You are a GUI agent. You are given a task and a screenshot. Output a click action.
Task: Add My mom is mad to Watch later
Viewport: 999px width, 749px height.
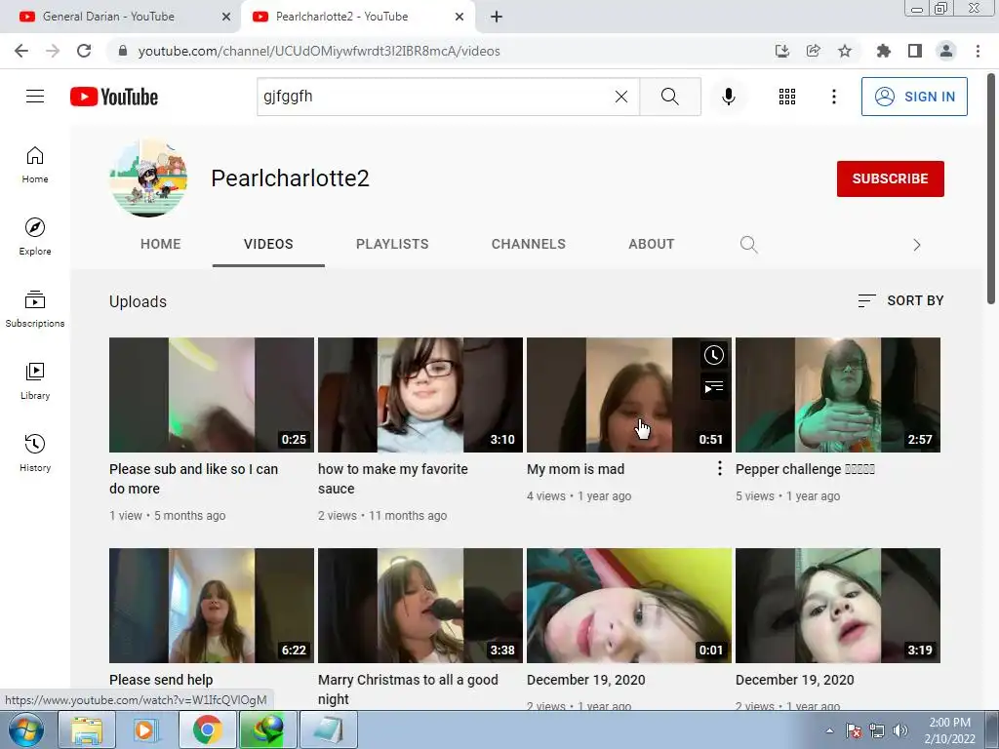pyautogui.click(x=713, y=355)
